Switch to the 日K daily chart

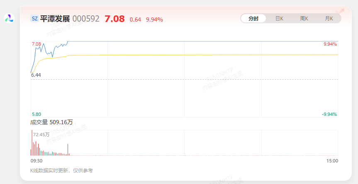279,19
